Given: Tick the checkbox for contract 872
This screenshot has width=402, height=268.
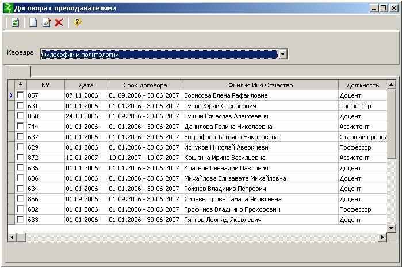Looking at the screenshot, I should pyautogui.click(x=20, y=157).
